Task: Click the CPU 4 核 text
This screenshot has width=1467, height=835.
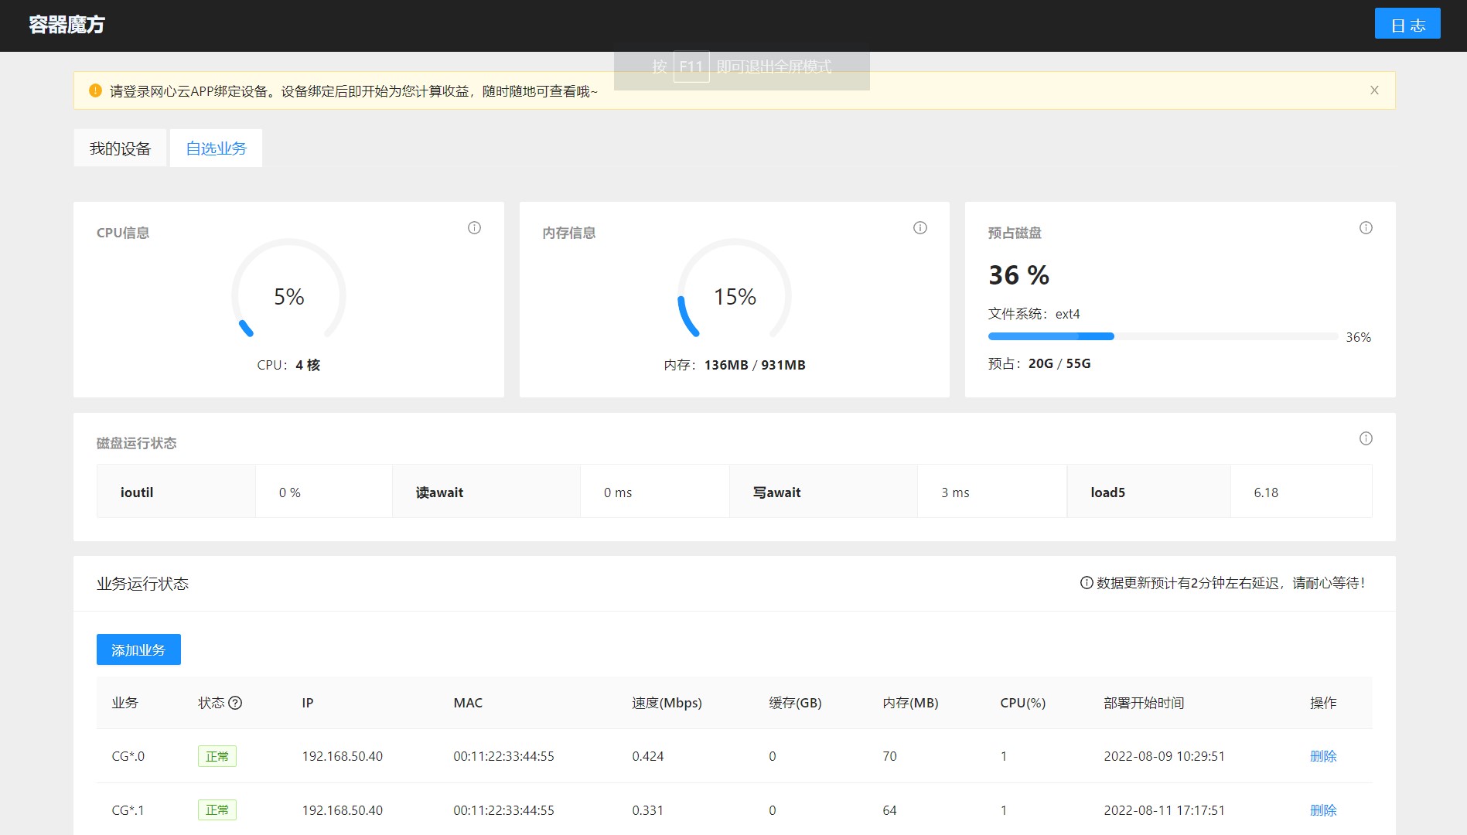Action: (288, 365)
